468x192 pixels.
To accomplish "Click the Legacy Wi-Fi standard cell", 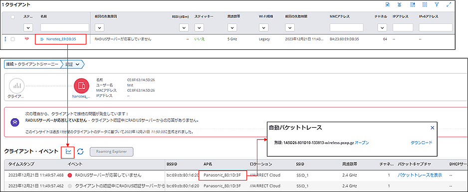I will [x=264, y=39].
